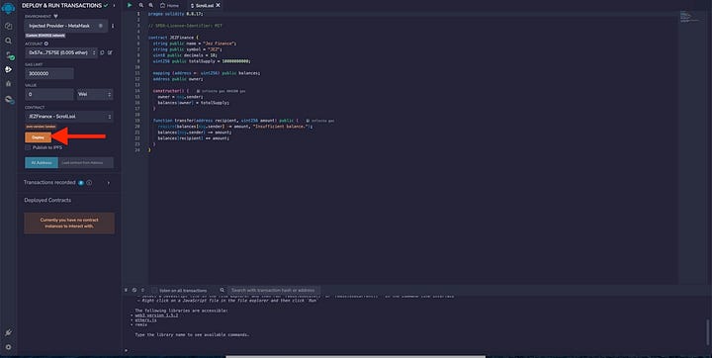The image size is (712, 358).
Task: Click the editor zoom out icon
Action: click(x=141, y=6)
